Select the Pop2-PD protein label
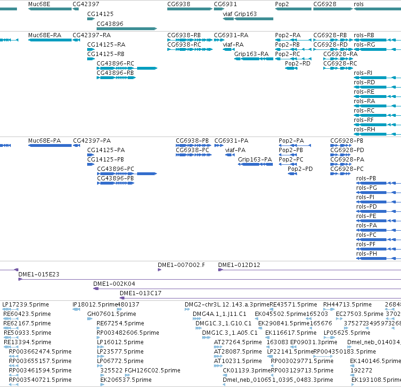This screenshot has width=401, height=387. coord(300,169)
